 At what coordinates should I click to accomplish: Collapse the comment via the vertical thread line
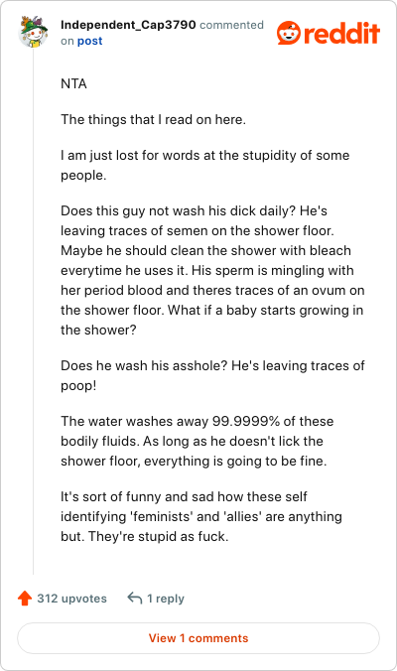(x=34, y=313)
